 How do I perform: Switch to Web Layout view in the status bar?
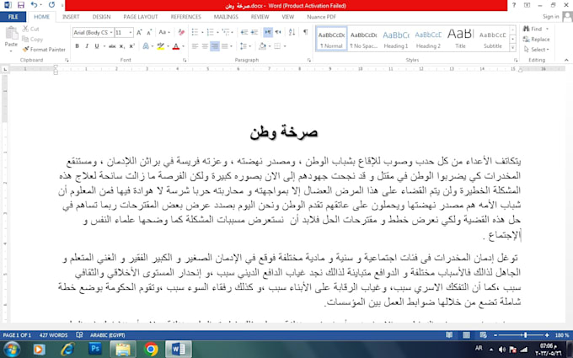click(x=484, y=335)
